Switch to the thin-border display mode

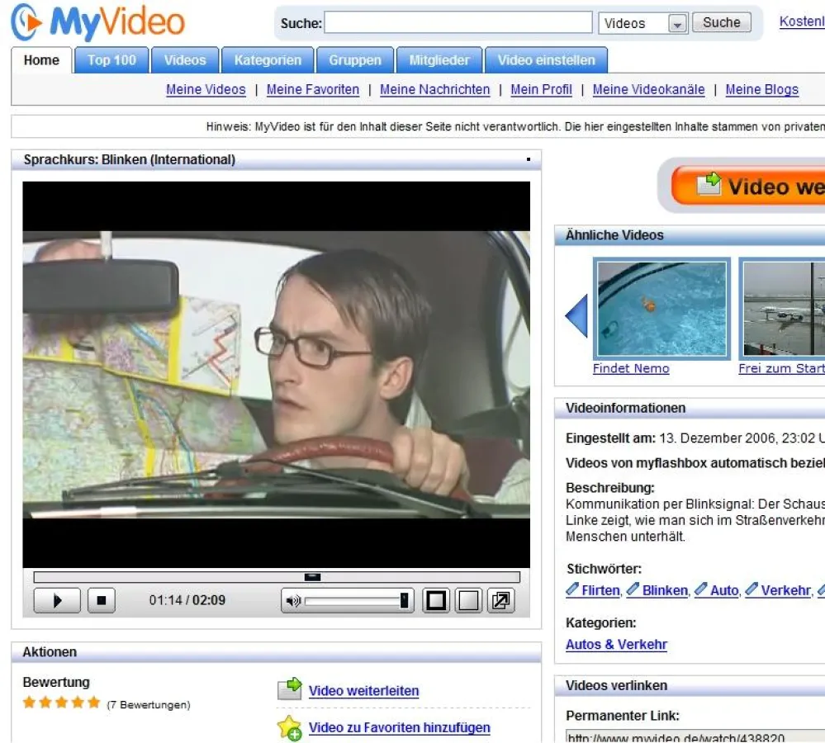click(x=468, y=600)
